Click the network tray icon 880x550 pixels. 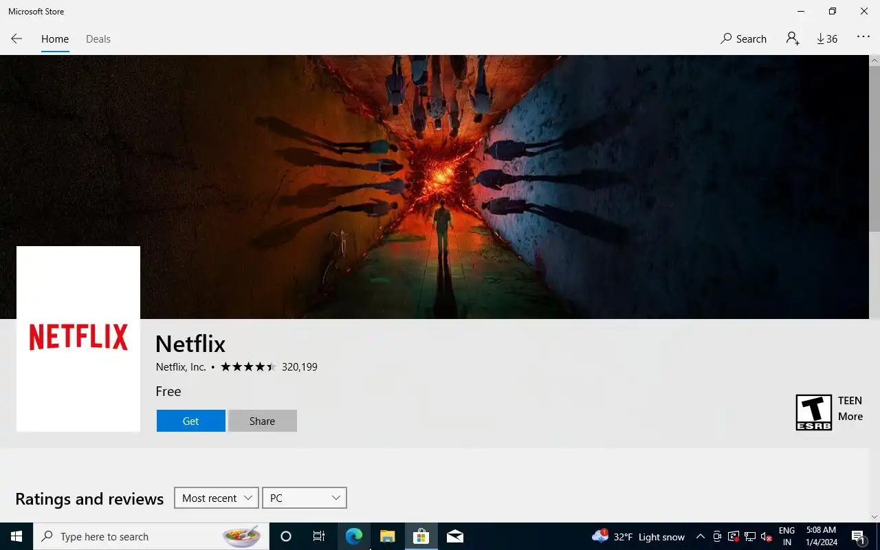coord(750,536)
